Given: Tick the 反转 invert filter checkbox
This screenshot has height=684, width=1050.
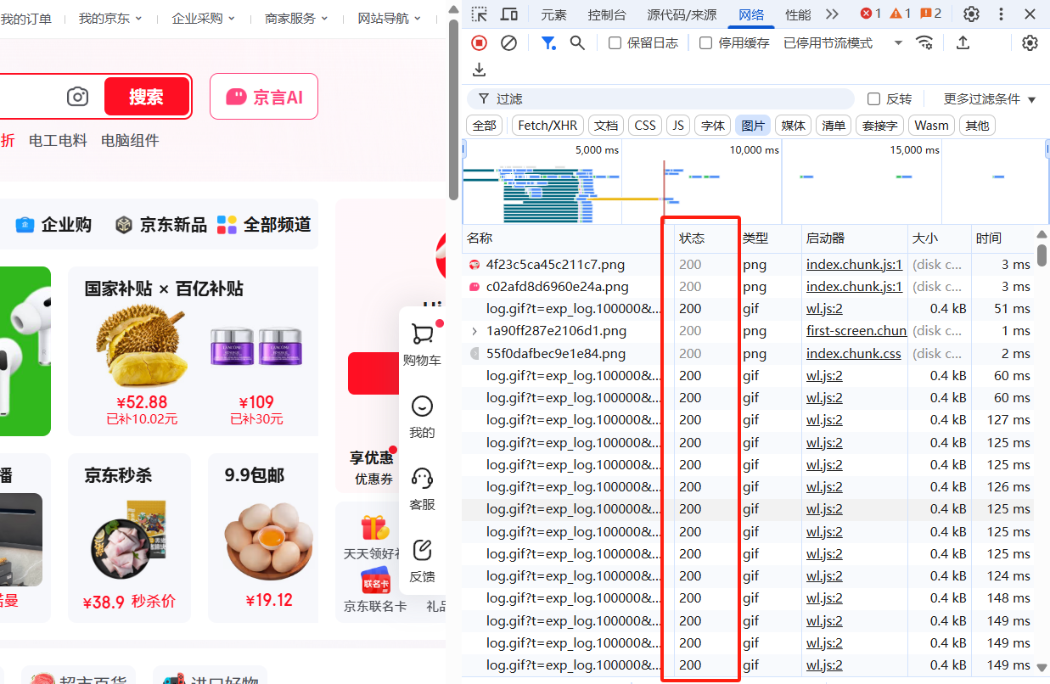Looking at the screenshot, I should [873, 99].
